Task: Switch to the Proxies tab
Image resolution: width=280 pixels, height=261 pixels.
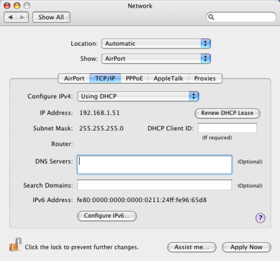Action: pos(205,78)
